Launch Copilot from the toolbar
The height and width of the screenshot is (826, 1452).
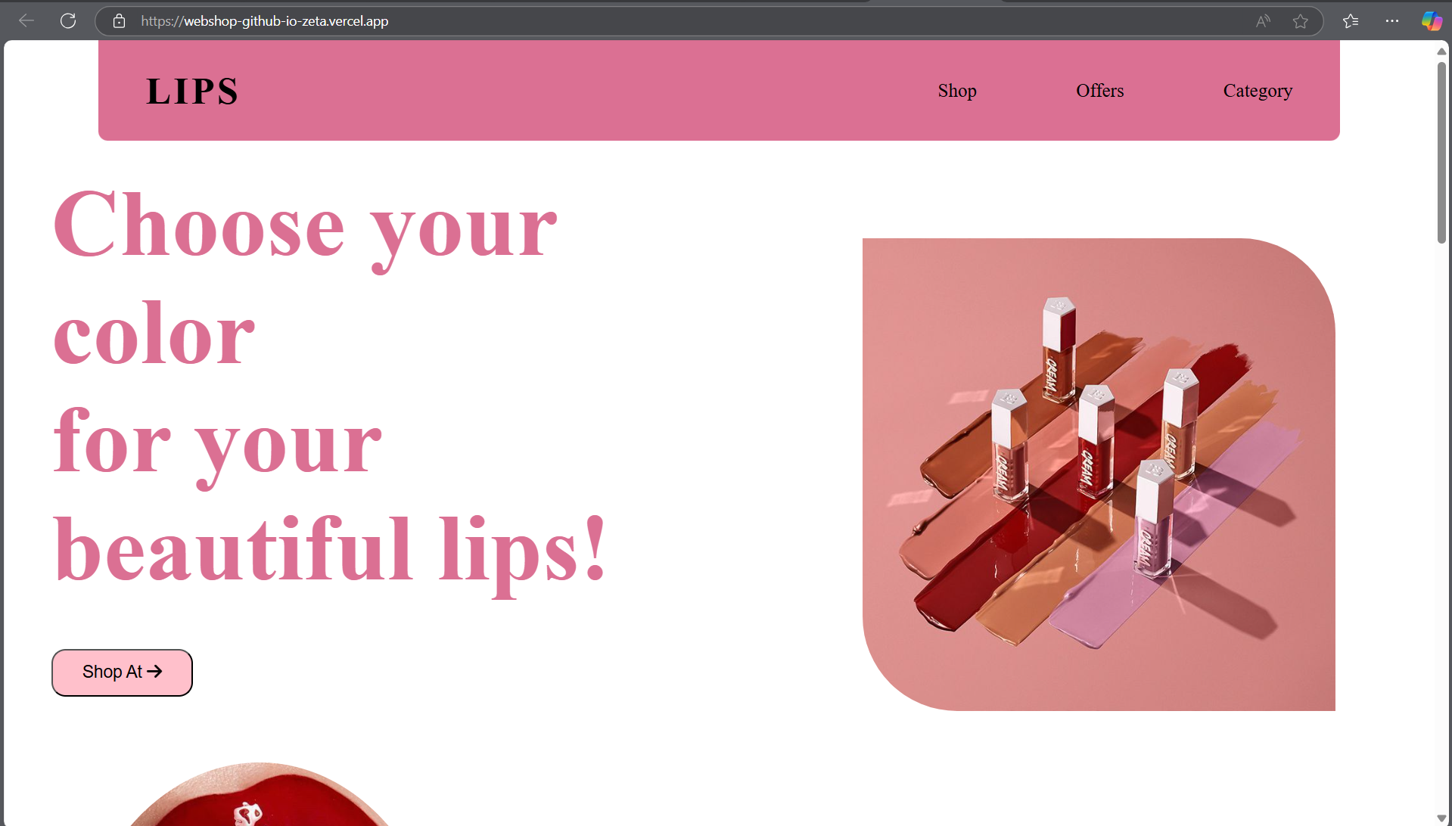pos(1432,21)
